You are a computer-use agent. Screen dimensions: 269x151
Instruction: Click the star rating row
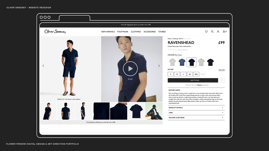pyautogui.click(x=172, y=50)
